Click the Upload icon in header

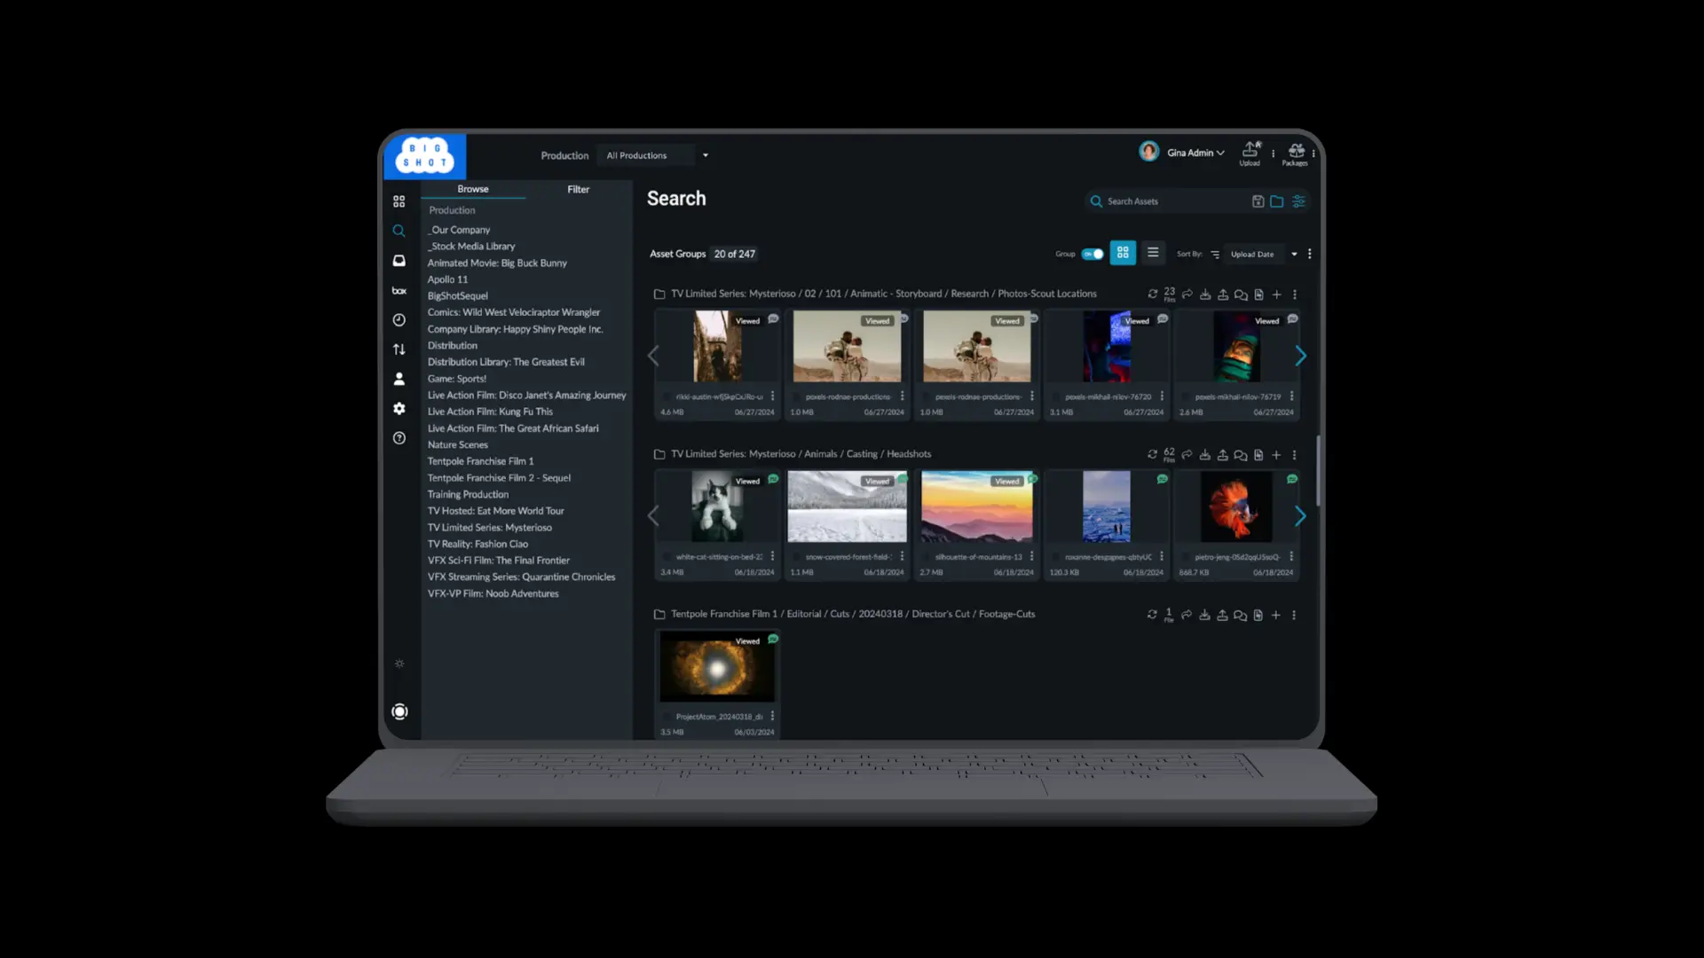pyautogui.click(x=1250, y=151)
